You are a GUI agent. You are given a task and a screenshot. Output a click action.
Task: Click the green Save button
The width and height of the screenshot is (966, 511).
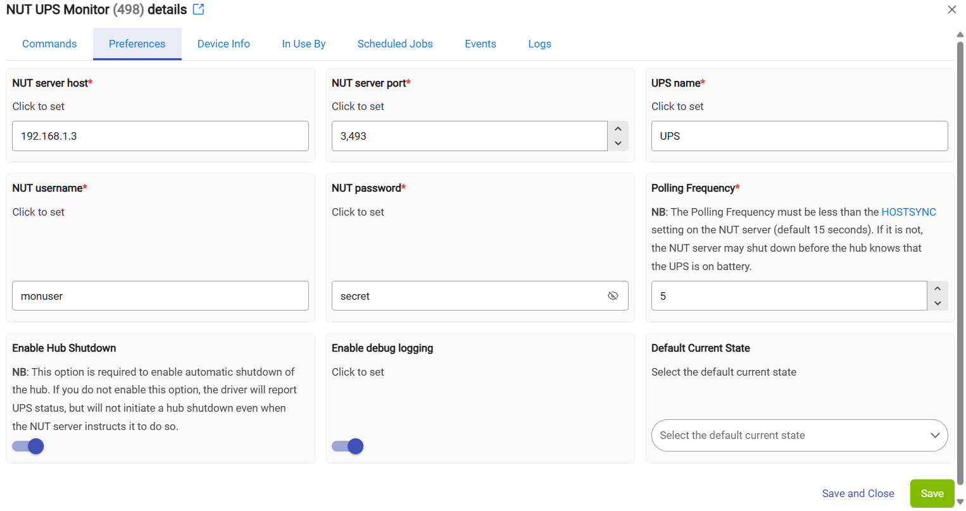coord(932,493)
